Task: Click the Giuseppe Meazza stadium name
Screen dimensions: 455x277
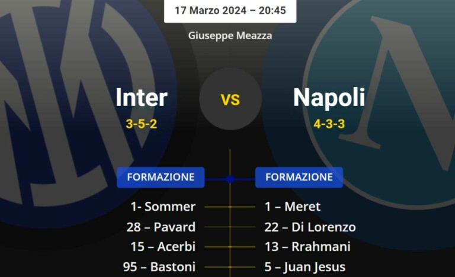Action: pyautogui.click(x=230, y=36)
